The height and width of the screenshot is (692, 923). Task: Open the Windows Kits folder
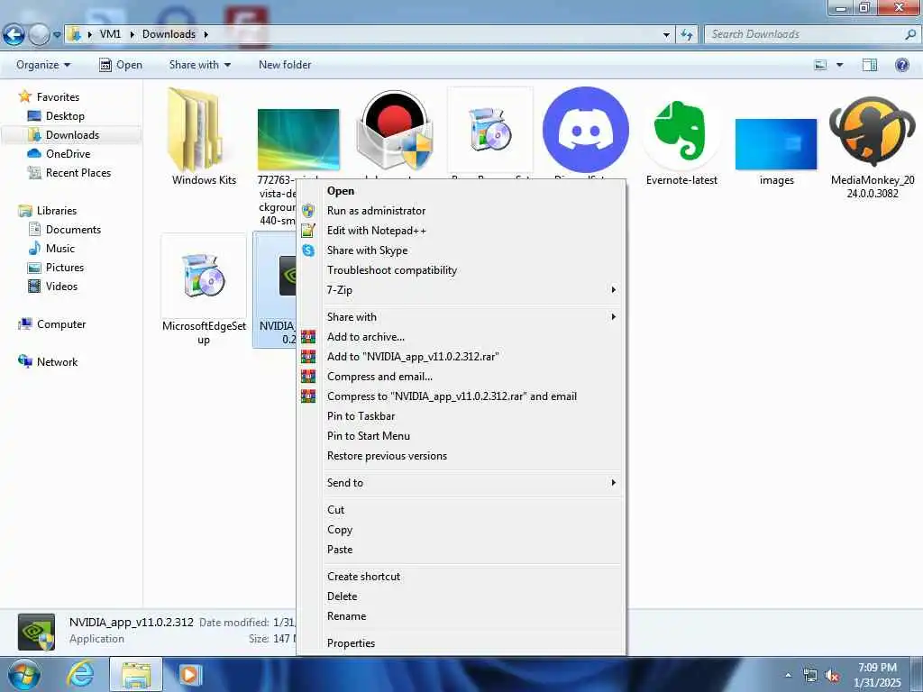(x=197, y=130)
